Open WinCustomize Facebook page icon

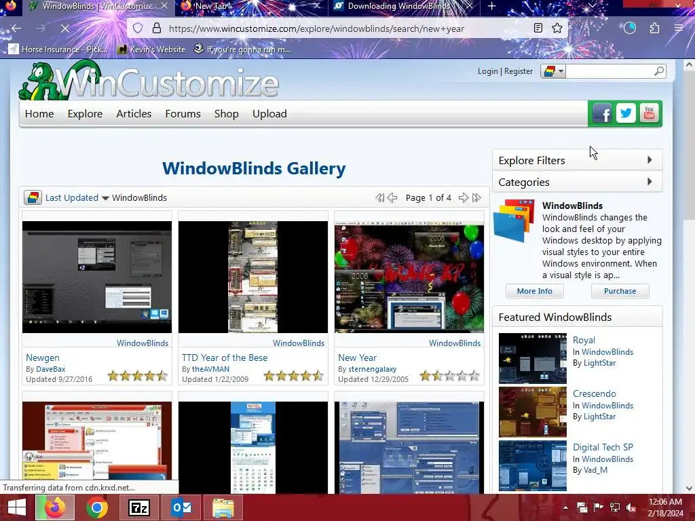[x=602, y=113]
